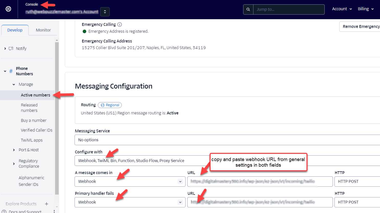Click the Regional routing badge
The image size is (380, 213).
point(110,105)
